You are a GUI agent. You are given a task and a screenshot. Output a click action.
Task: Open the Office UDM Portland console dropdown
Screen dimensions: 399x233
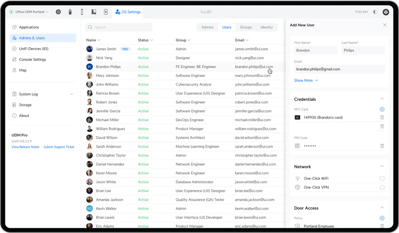(x=29, y=12)
